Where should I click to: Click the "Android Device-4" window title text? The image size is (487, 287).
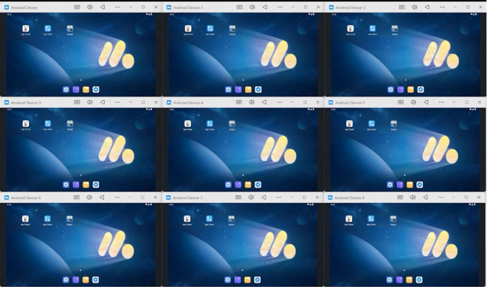click(x=188, y=102)
